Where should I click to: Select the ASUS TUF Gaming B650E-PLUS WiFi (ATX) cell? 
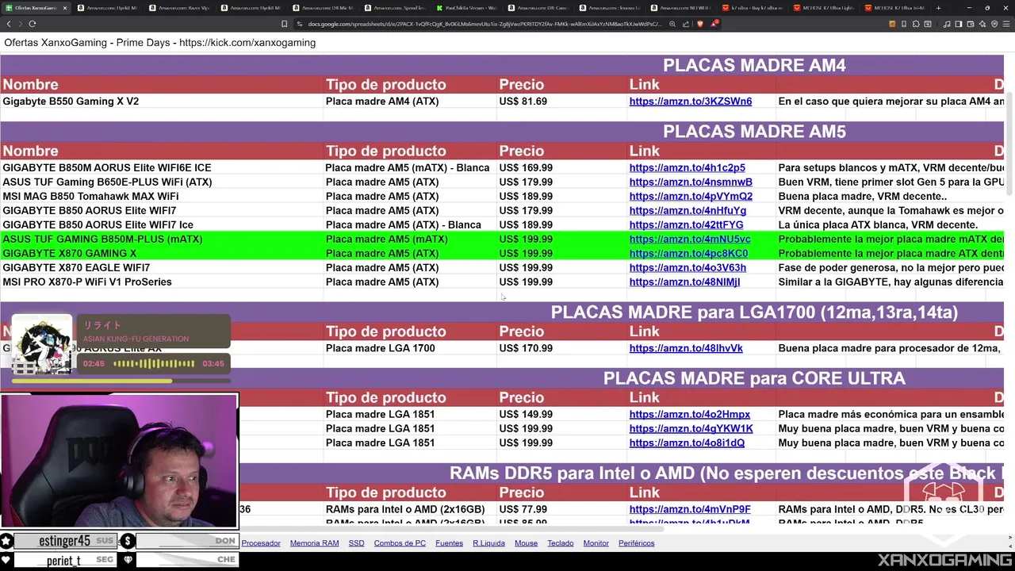162,182
